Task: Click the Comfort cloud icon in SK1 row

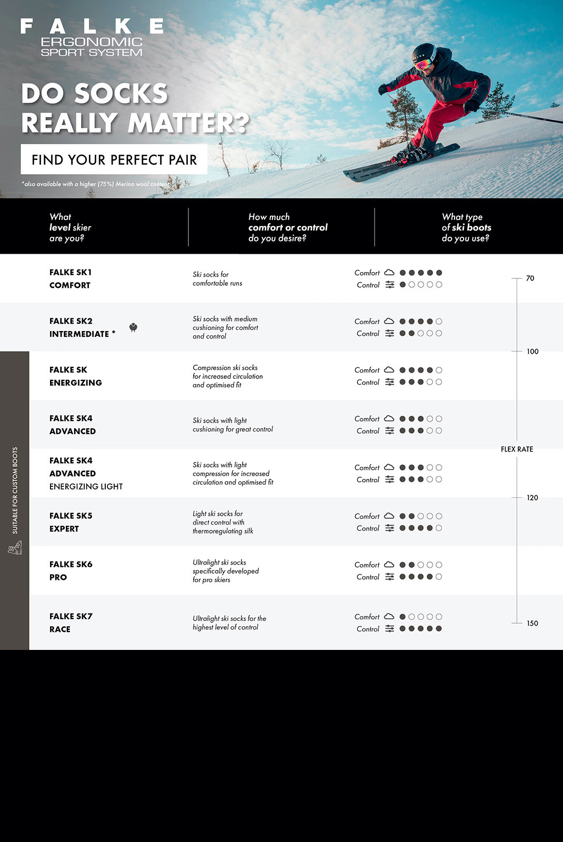Action: [x=389, y=273]
